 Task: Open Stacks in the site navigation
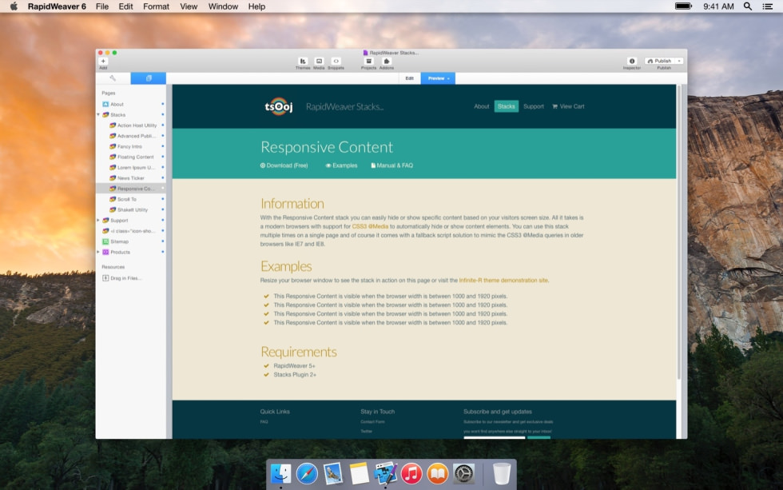pyautogui.click(x=507, y=106)
